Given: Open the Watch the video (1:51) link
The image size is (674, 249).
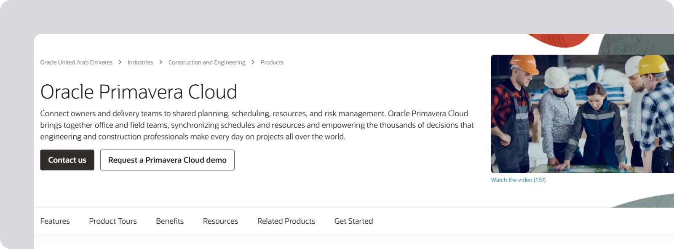Looking at the screenshot, I should (x=518, y=180).
